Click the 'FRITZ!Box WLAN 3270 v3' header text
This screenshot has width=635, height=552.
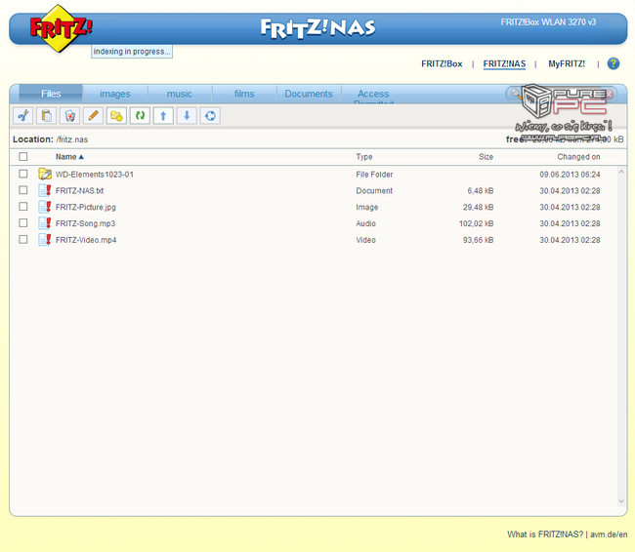point(548,22)
